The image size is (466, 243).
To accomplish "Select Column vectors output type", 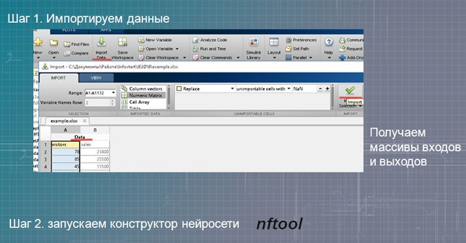I will click(142, 89).
